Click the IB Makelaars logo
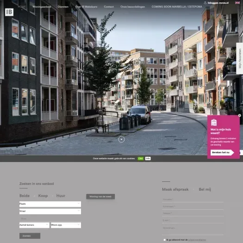 click(x=9, y=12)
